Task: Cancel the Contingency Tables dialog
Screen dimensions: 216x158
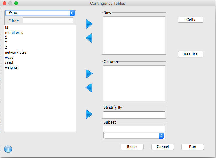Action: pos(163,147)
